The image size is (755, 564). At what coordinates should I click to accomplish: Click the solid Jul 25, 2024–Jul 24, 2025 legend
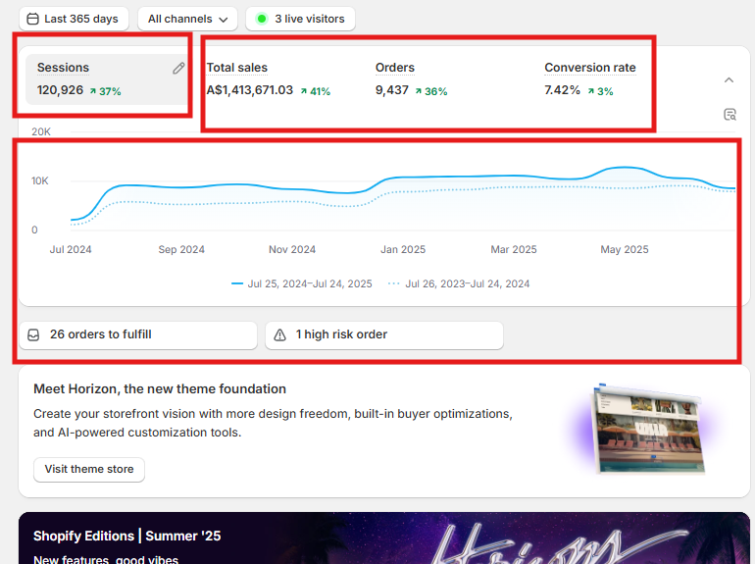point(302,283)
